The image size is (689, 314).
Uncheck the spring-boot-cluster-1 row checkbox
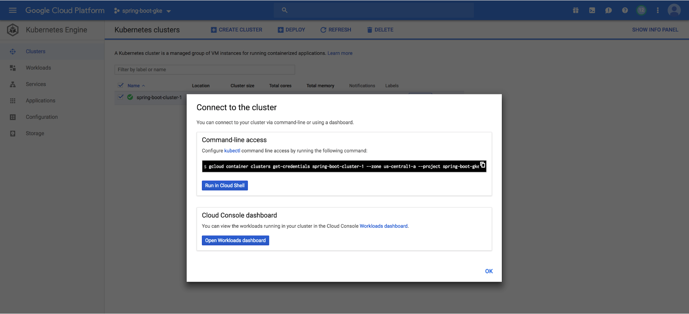[x=121, y=97]
